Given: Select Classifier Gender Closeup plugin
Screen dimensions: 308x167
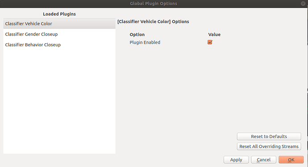Looking at the screenshot, I should click(x=59, y=34).
